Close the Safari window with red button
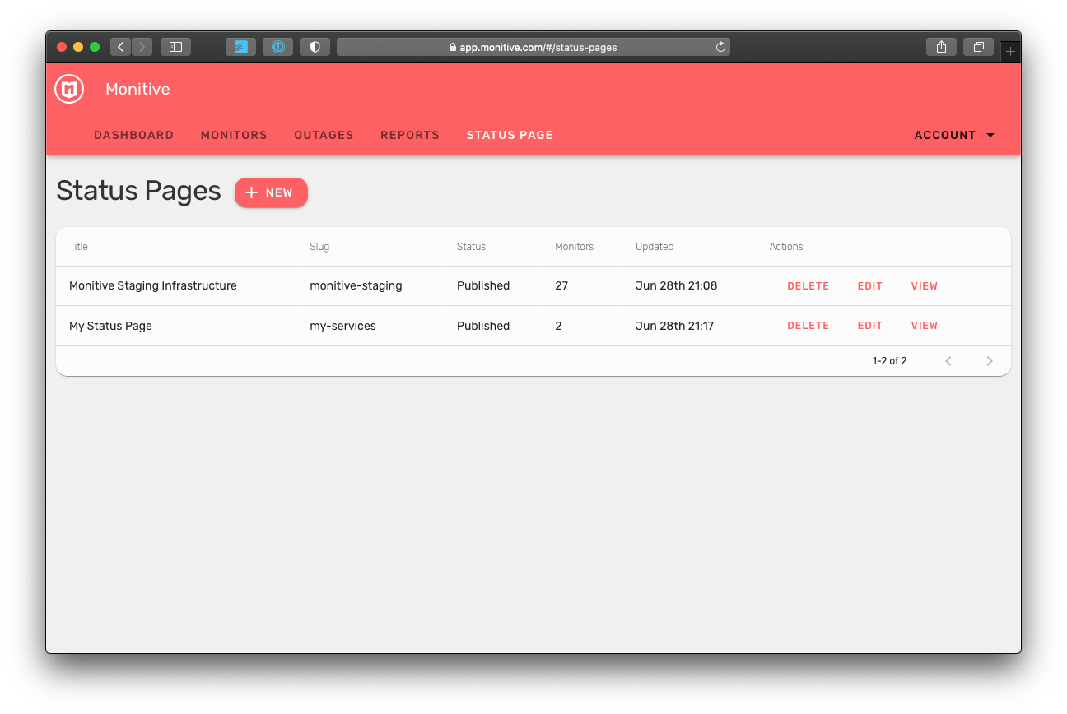Screen dimensions: 1067x714 62,47
